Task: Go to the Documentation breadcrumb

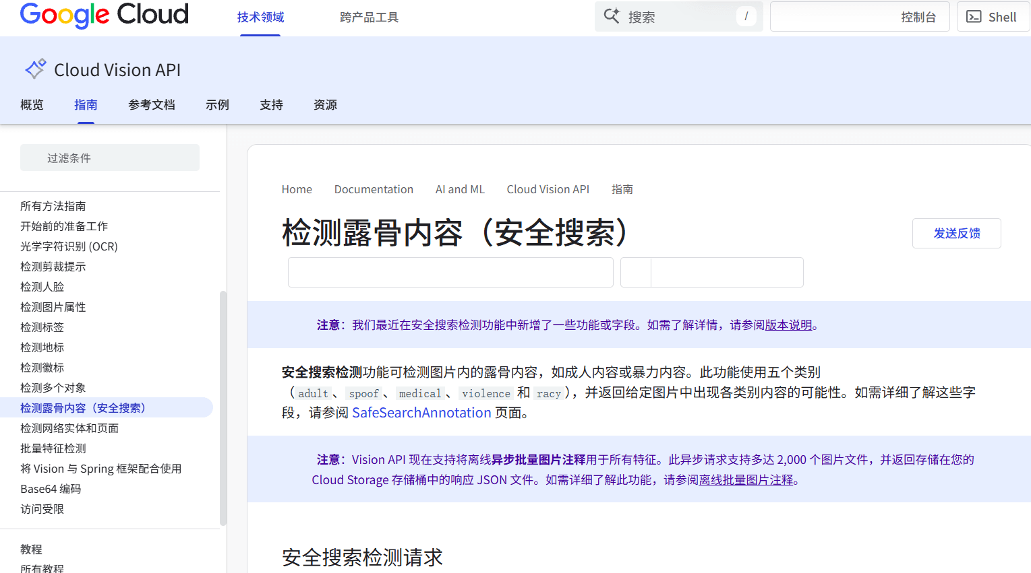Action: 374,190
